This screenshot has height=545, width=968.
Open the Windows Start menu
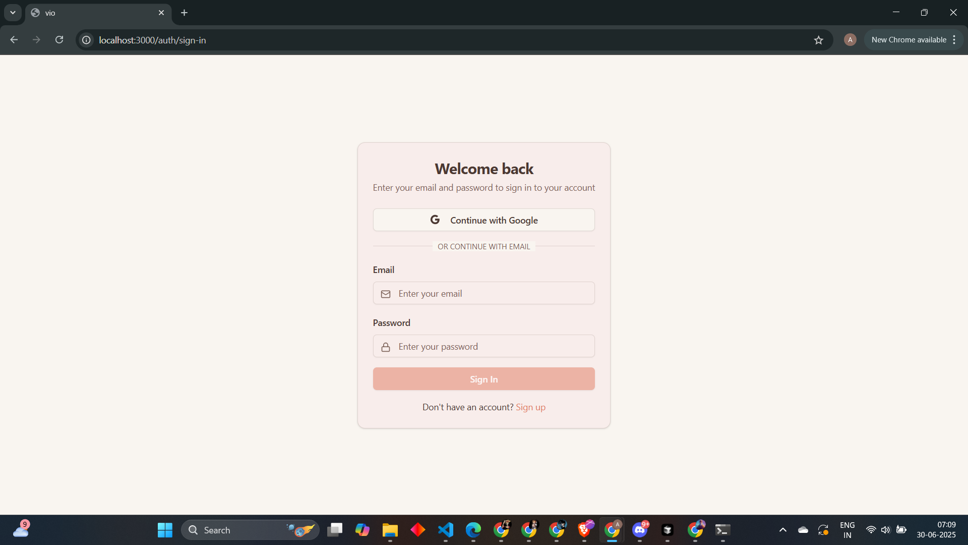coord(165,530)
